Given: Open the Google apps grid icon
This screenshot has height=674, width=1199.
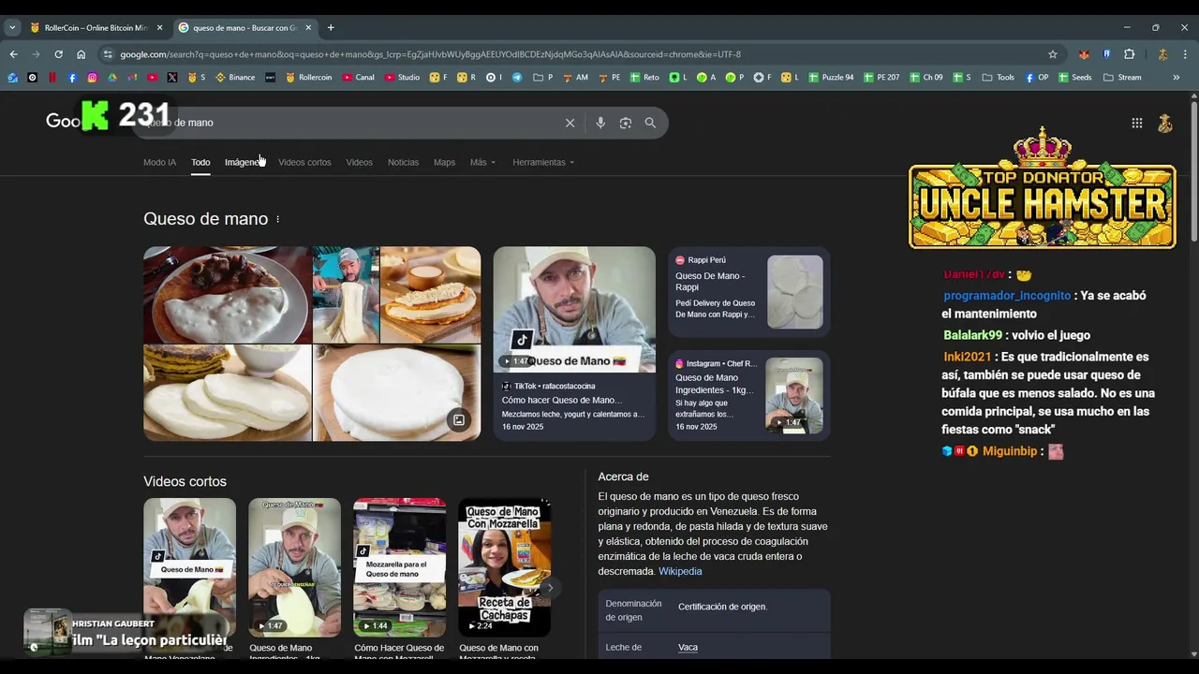Looking at the screenshot, I should (1136, 123).
